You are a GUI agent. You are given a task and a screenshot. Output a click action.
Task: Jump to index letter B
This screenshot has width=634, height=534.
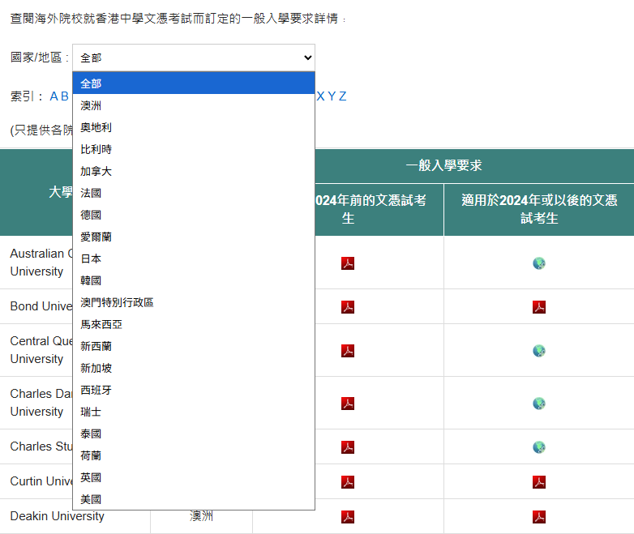[65, 96]
